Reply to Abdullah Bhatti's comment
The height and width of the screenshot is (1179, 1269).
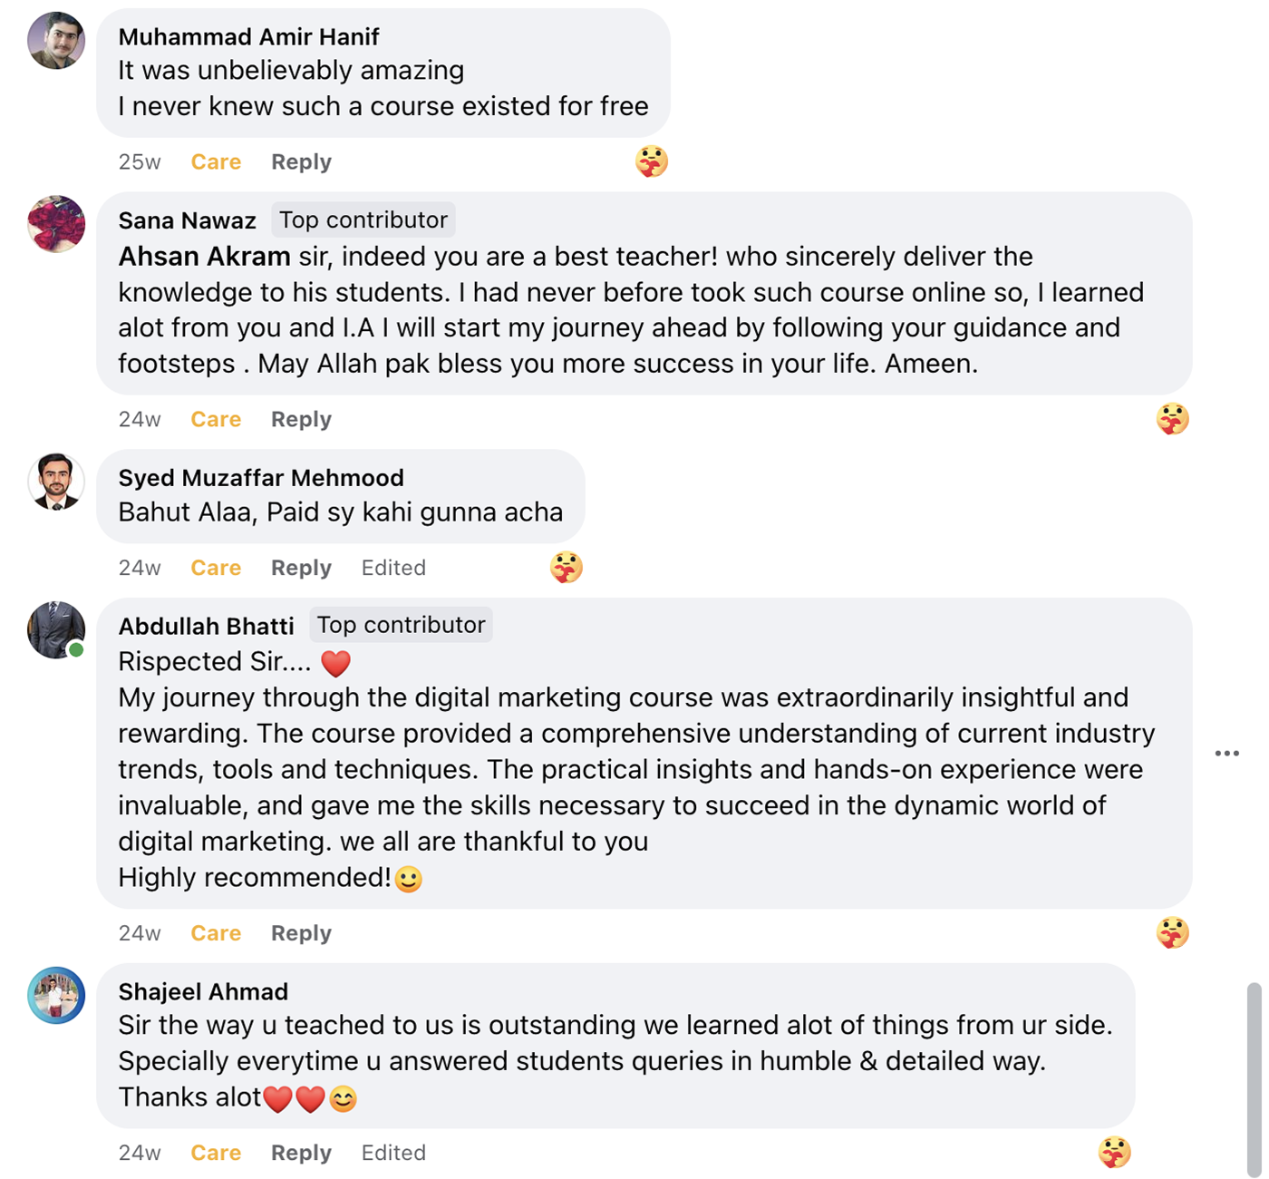point(301,933)
